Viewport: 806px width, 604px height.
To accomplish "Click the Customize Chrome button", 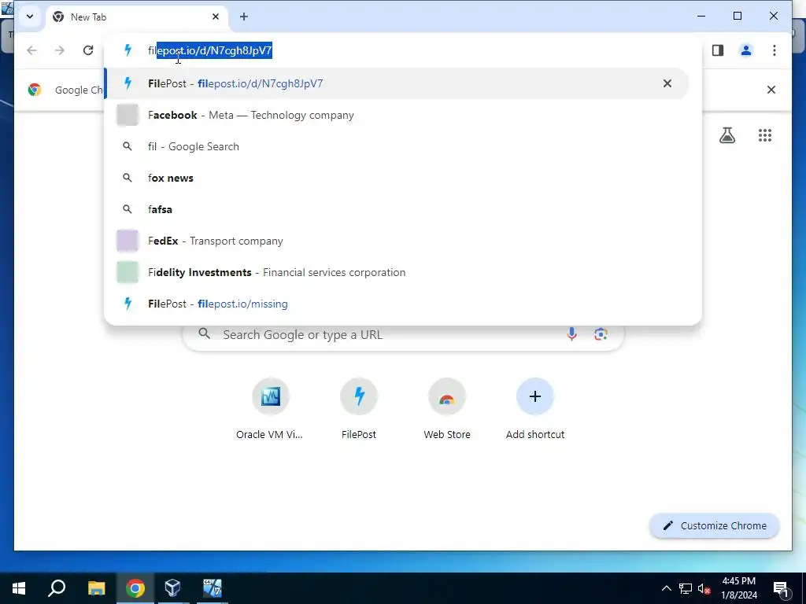I will coord(715,525).
